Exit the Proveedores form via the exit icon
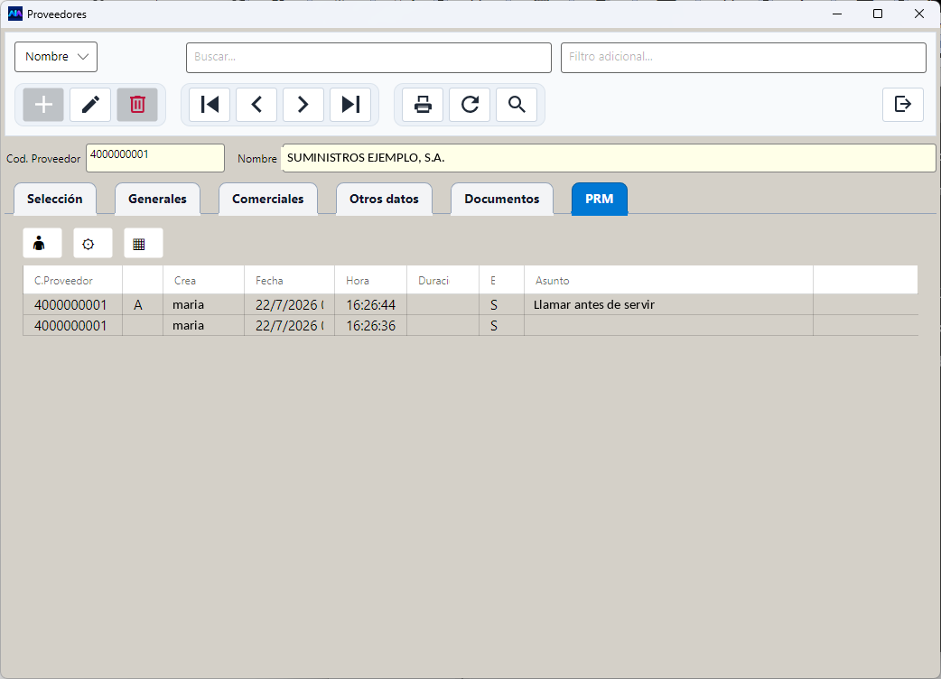Screen dimensions: 941x679 [x=902, y=105]
